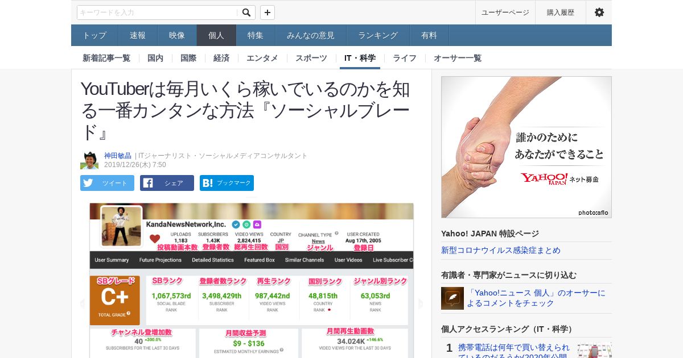The height and width of the screenshot is (358, 683).
Task: Click the article headline text
Action: click(x=245, y=111)
